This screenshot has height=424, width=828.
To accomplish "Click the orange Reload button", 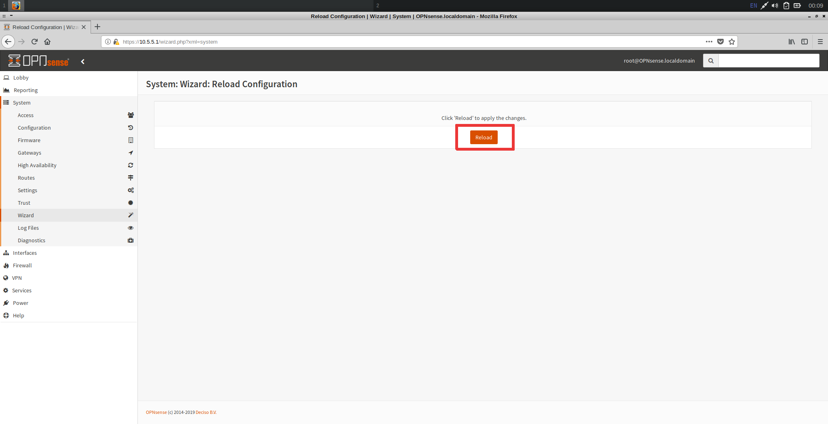I will (484, 137).
